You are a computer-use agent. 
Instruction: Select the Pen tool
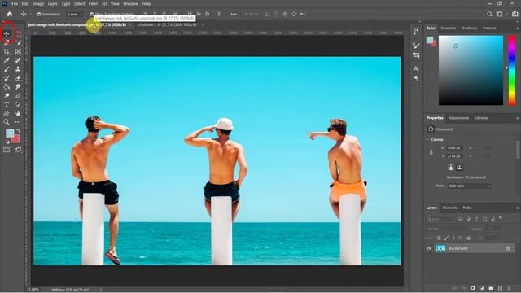click(x=18, y=96)
